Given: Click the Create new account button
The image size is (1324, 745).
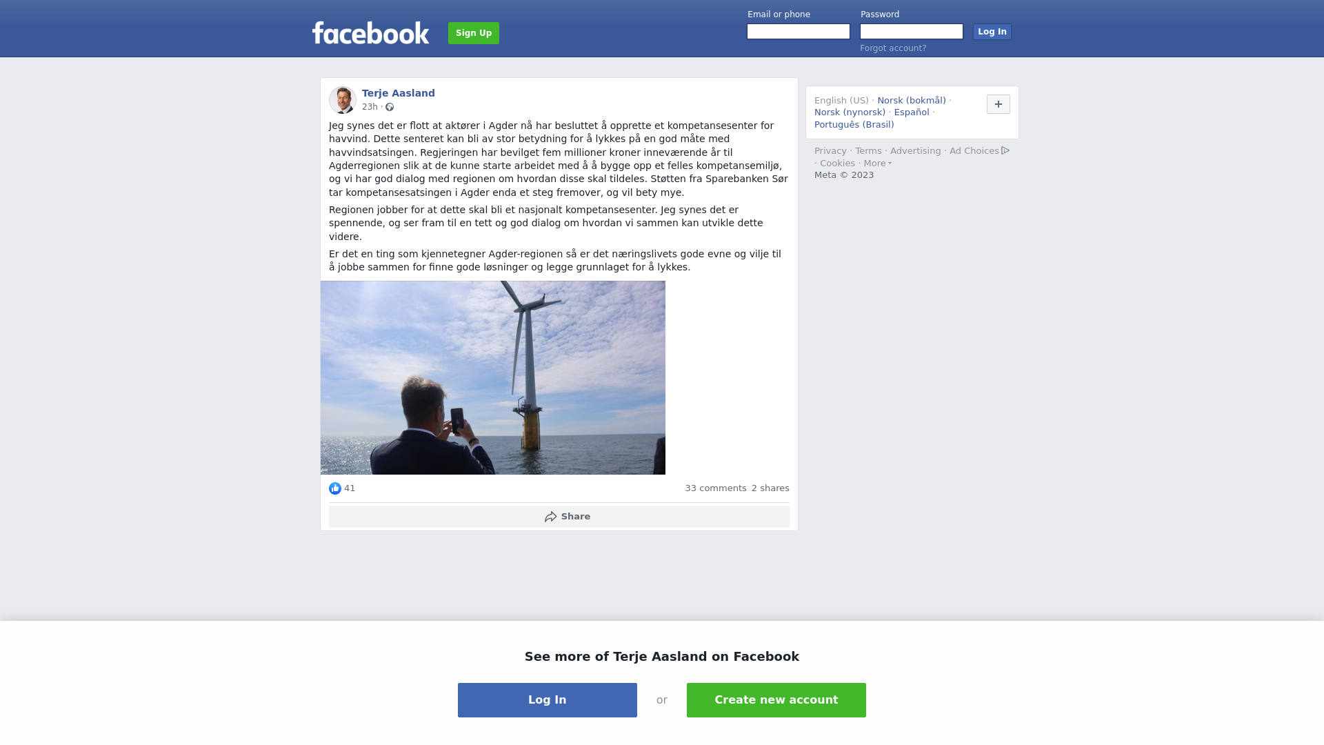Looking at the screenshot, I should coord(776,700).
